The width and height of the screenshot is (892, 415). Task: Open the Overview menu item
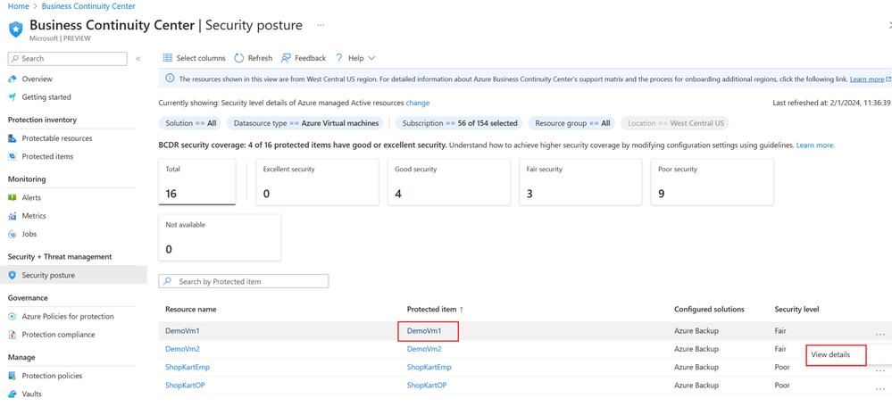click(37, 79)
